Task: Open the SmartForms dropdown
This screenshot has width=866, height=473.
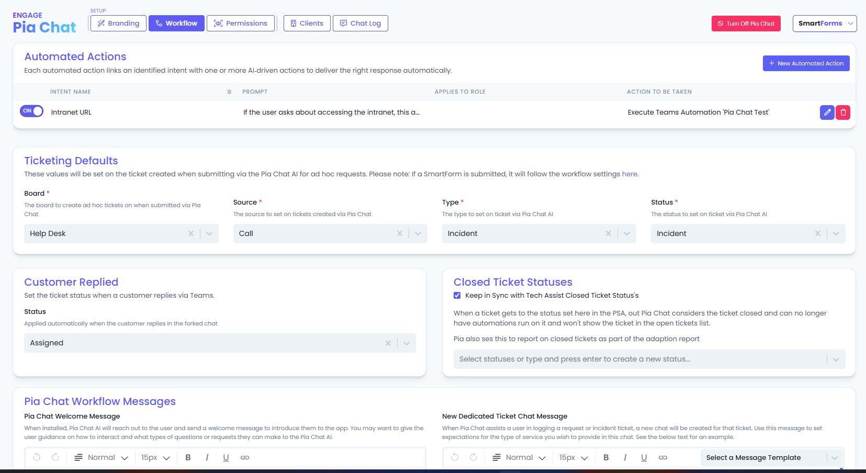Action: 825,24
